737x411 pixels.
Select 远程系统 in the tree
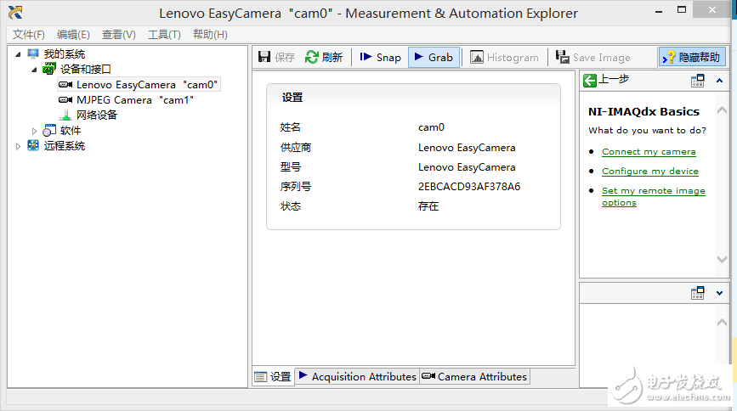tap(65, 146)
